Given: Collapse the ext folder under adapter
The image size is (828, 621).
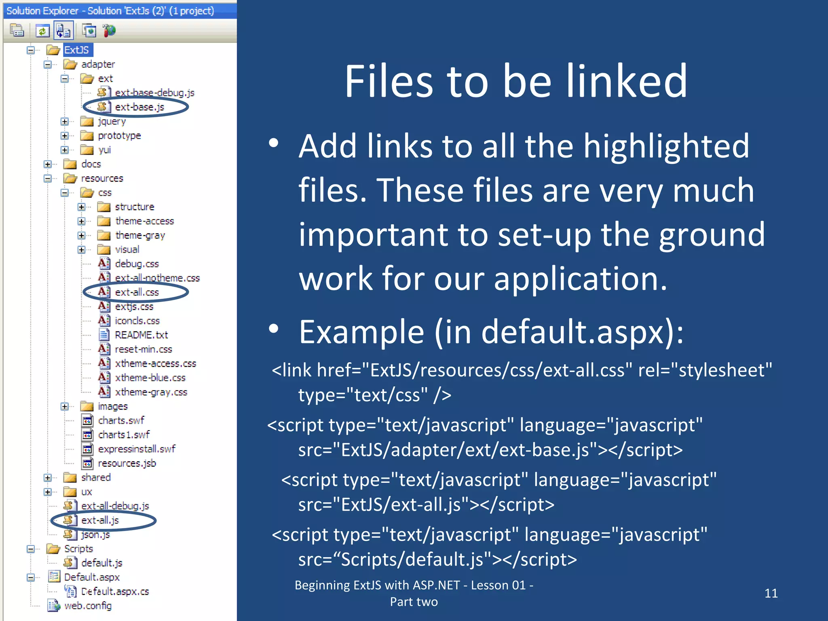Looking at the screenshot, I should tap(65, 78).
